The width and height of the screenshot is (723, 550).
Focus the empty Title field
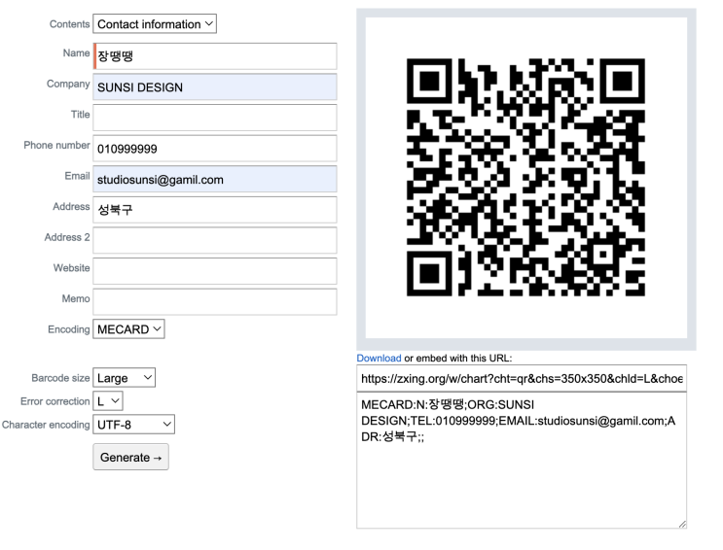click(215, 118)
